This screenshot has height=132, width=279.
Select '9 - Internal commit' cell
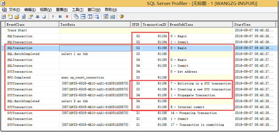point(201,107)
